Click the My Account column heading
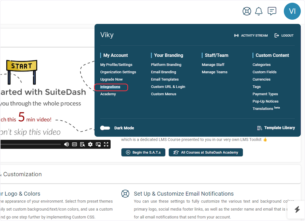Image resolution: width=305 pixels, height=221 pixels. point(115,55)
